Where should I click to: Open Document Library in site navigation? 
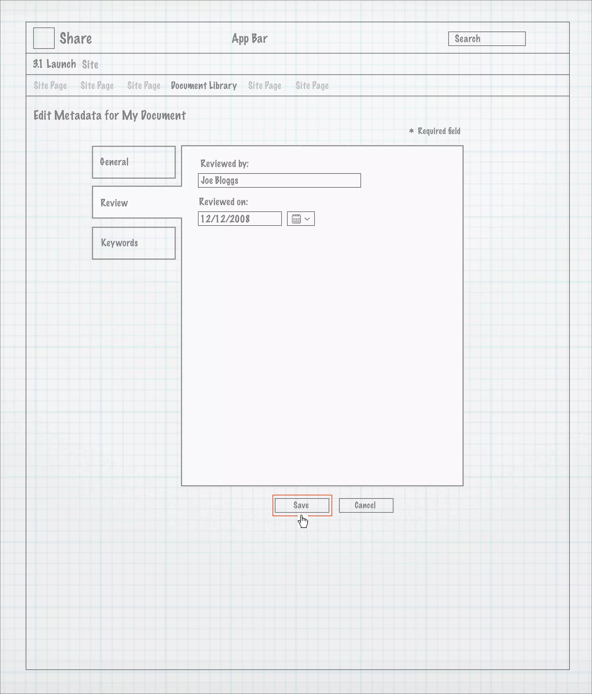[x=203, y=86]
